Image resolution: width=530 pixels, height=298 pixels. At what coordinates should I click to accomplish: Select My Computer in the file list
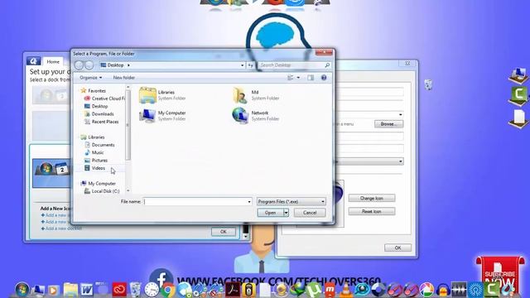pos(162,116)
